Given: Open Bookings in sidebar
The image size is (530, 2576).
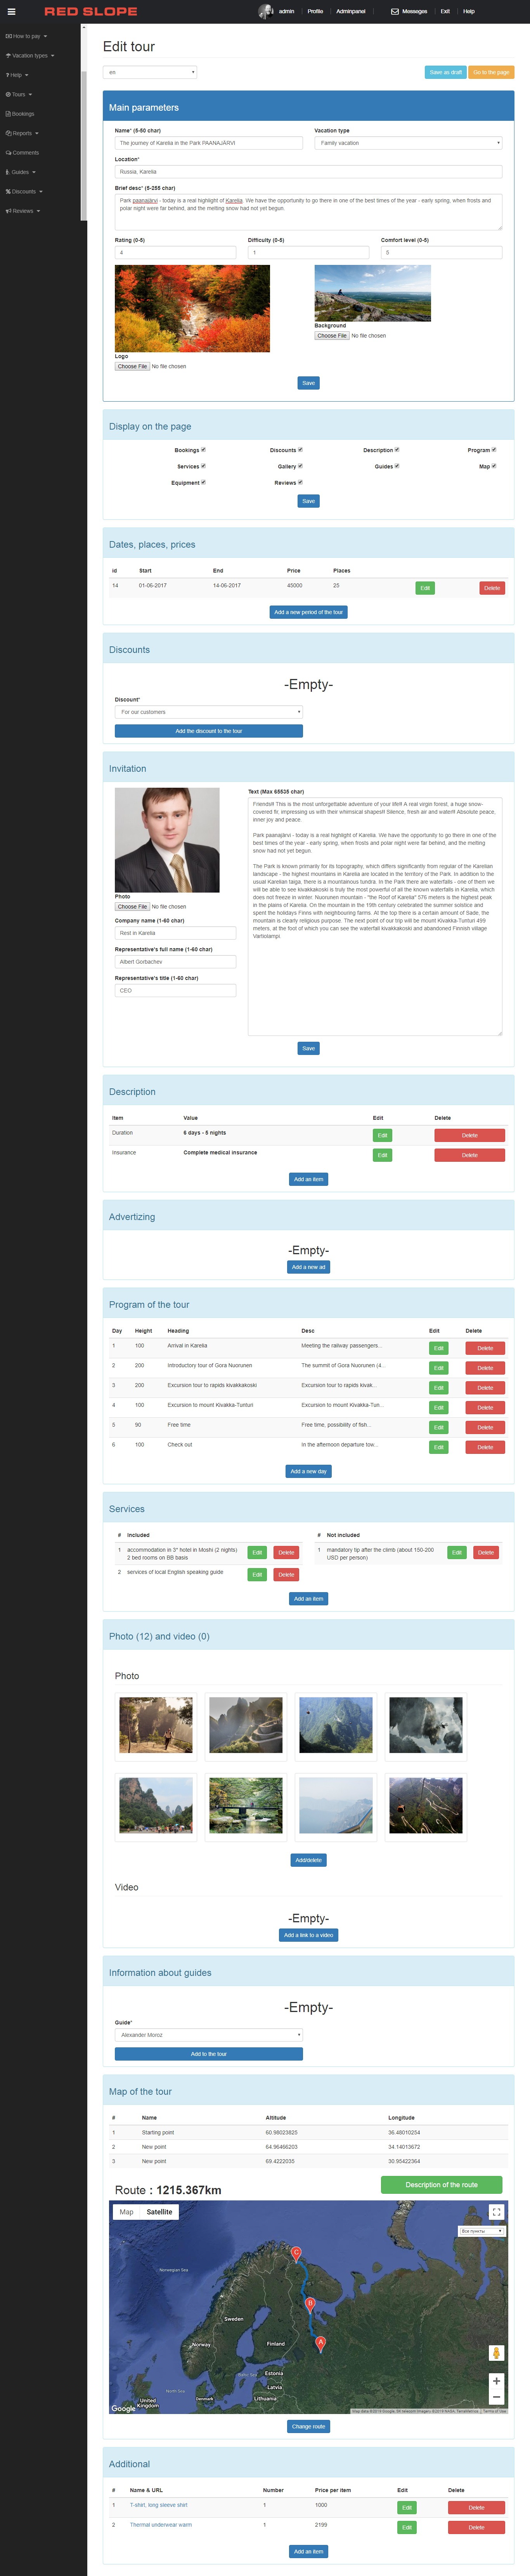Looking at the screenshot, I should [20, 114].
